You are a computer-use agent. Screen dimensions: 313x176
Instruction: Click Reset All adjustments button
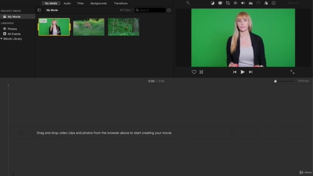point(293,3)
